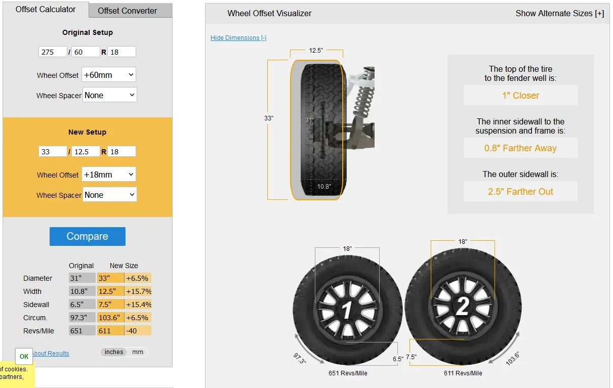Click the tire side-view suspension image

[332, 129]
